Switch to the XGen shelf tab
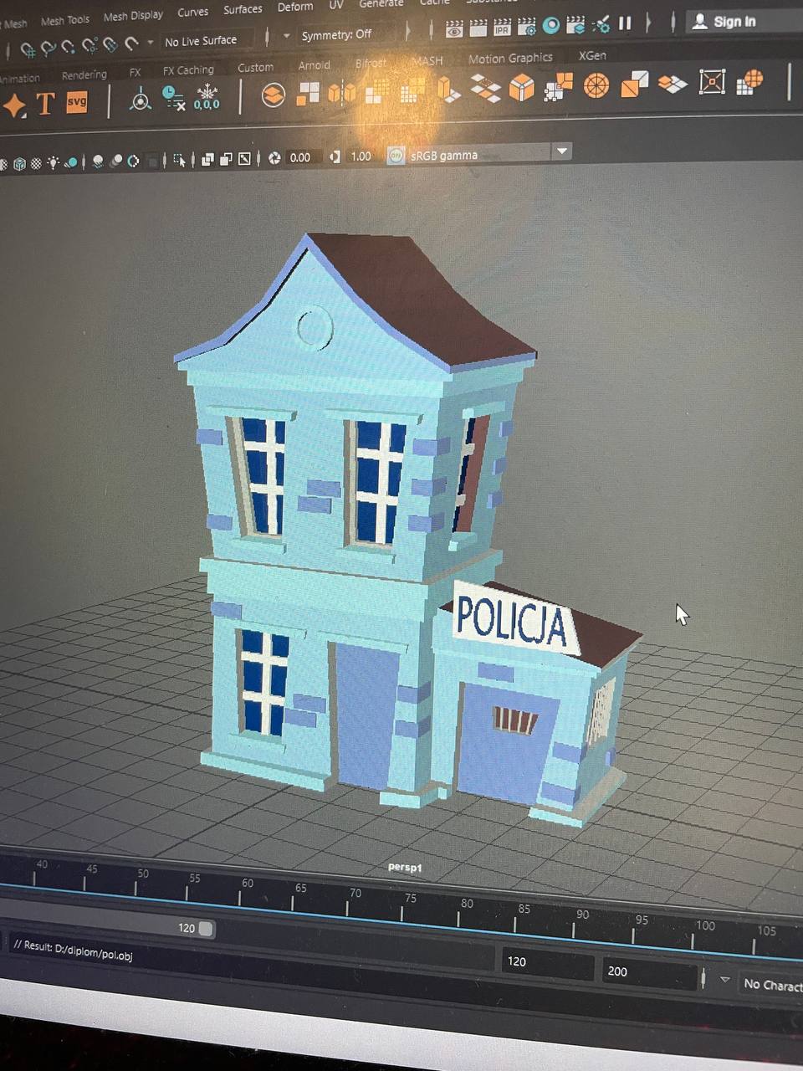The height and width of the screenshot is (1071, 803). (x=592, y=55)
